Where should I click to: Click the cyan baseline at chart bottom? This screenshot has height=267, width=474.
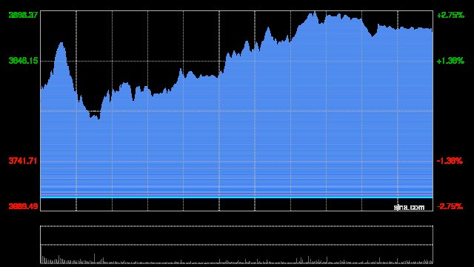(x=237, y=197)
